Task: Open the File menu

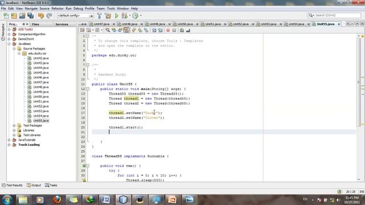Action: coord(3,9)
